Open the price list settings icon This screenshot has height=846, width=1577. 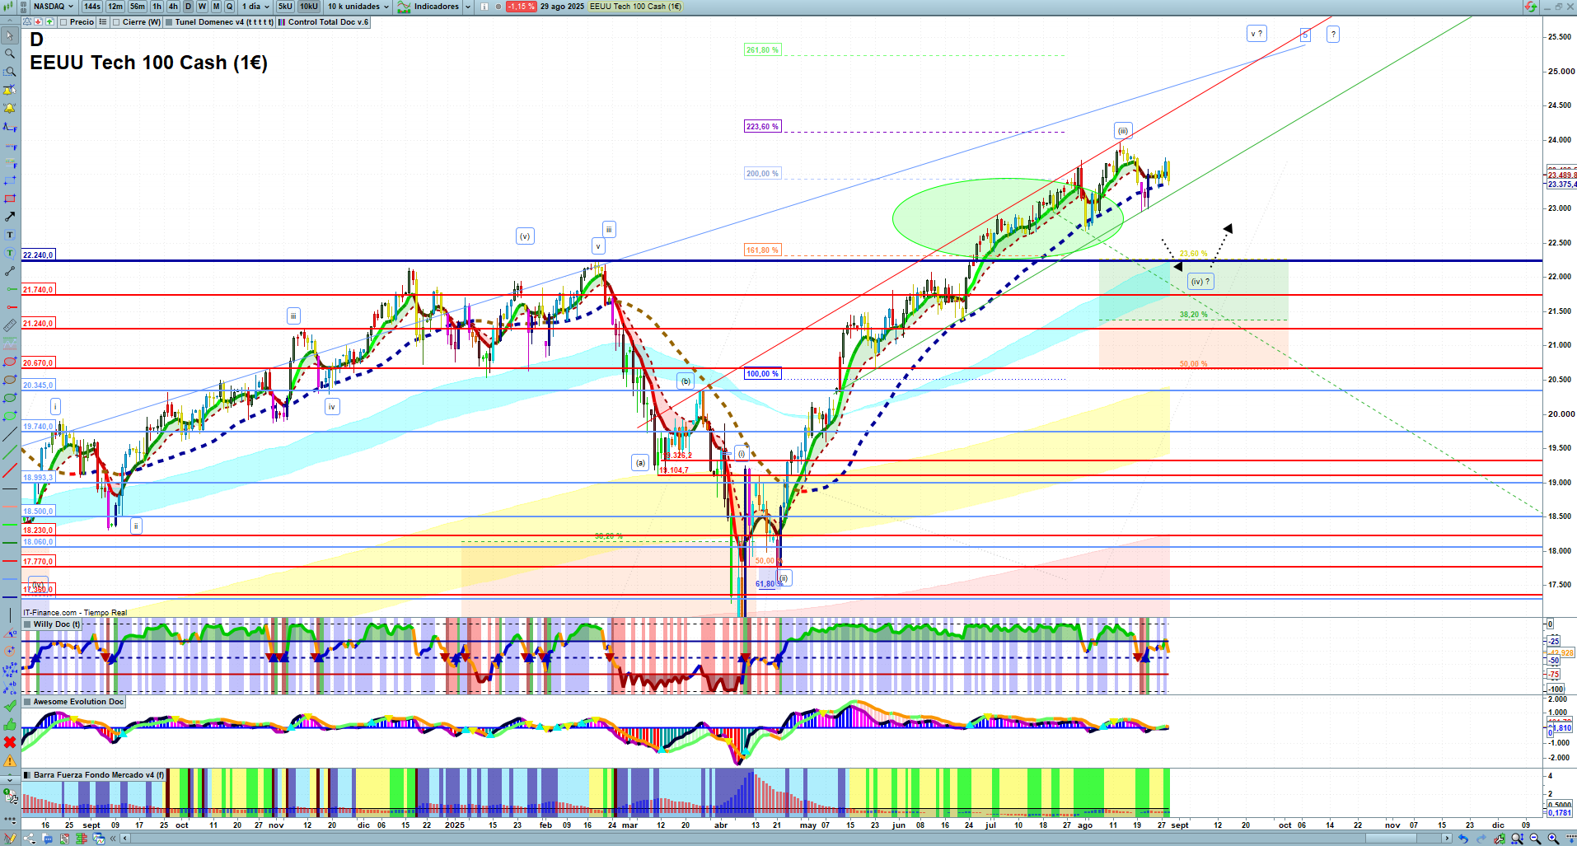(103, 22)
